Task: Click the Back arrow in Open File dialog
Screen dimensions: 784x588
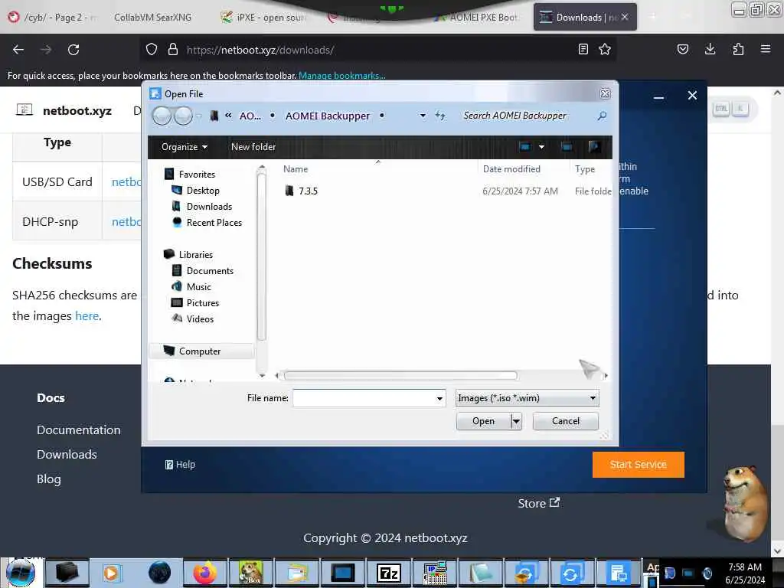Action: tap(162, 116)
